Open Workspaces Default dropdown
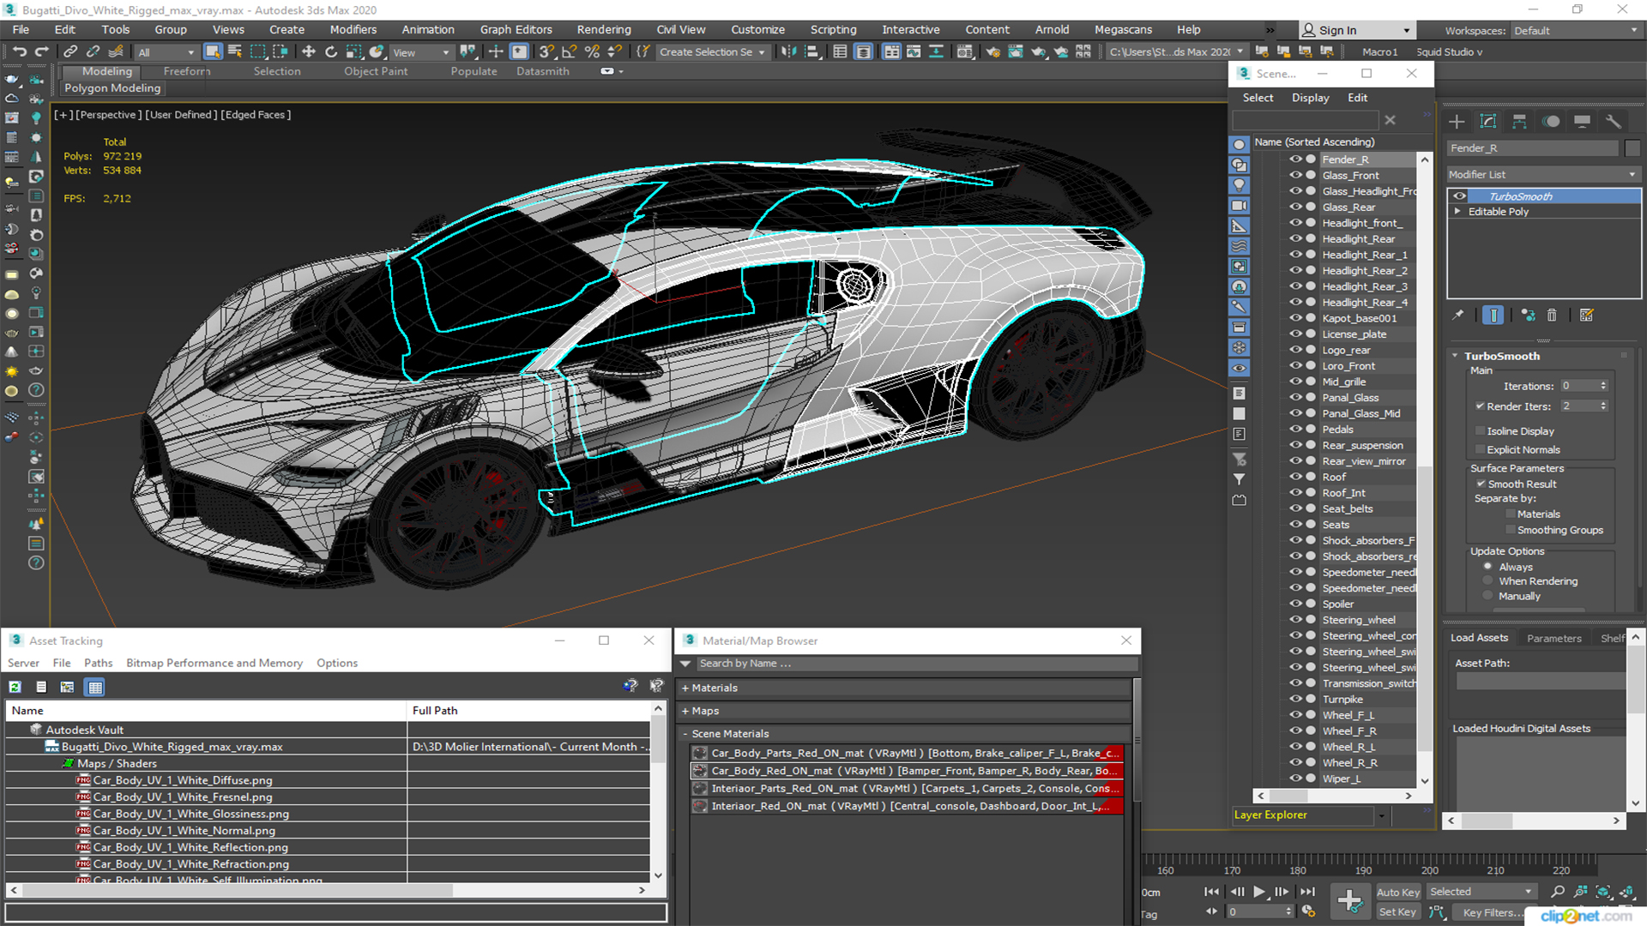The image size is (1647, 926). (1575, 31)
